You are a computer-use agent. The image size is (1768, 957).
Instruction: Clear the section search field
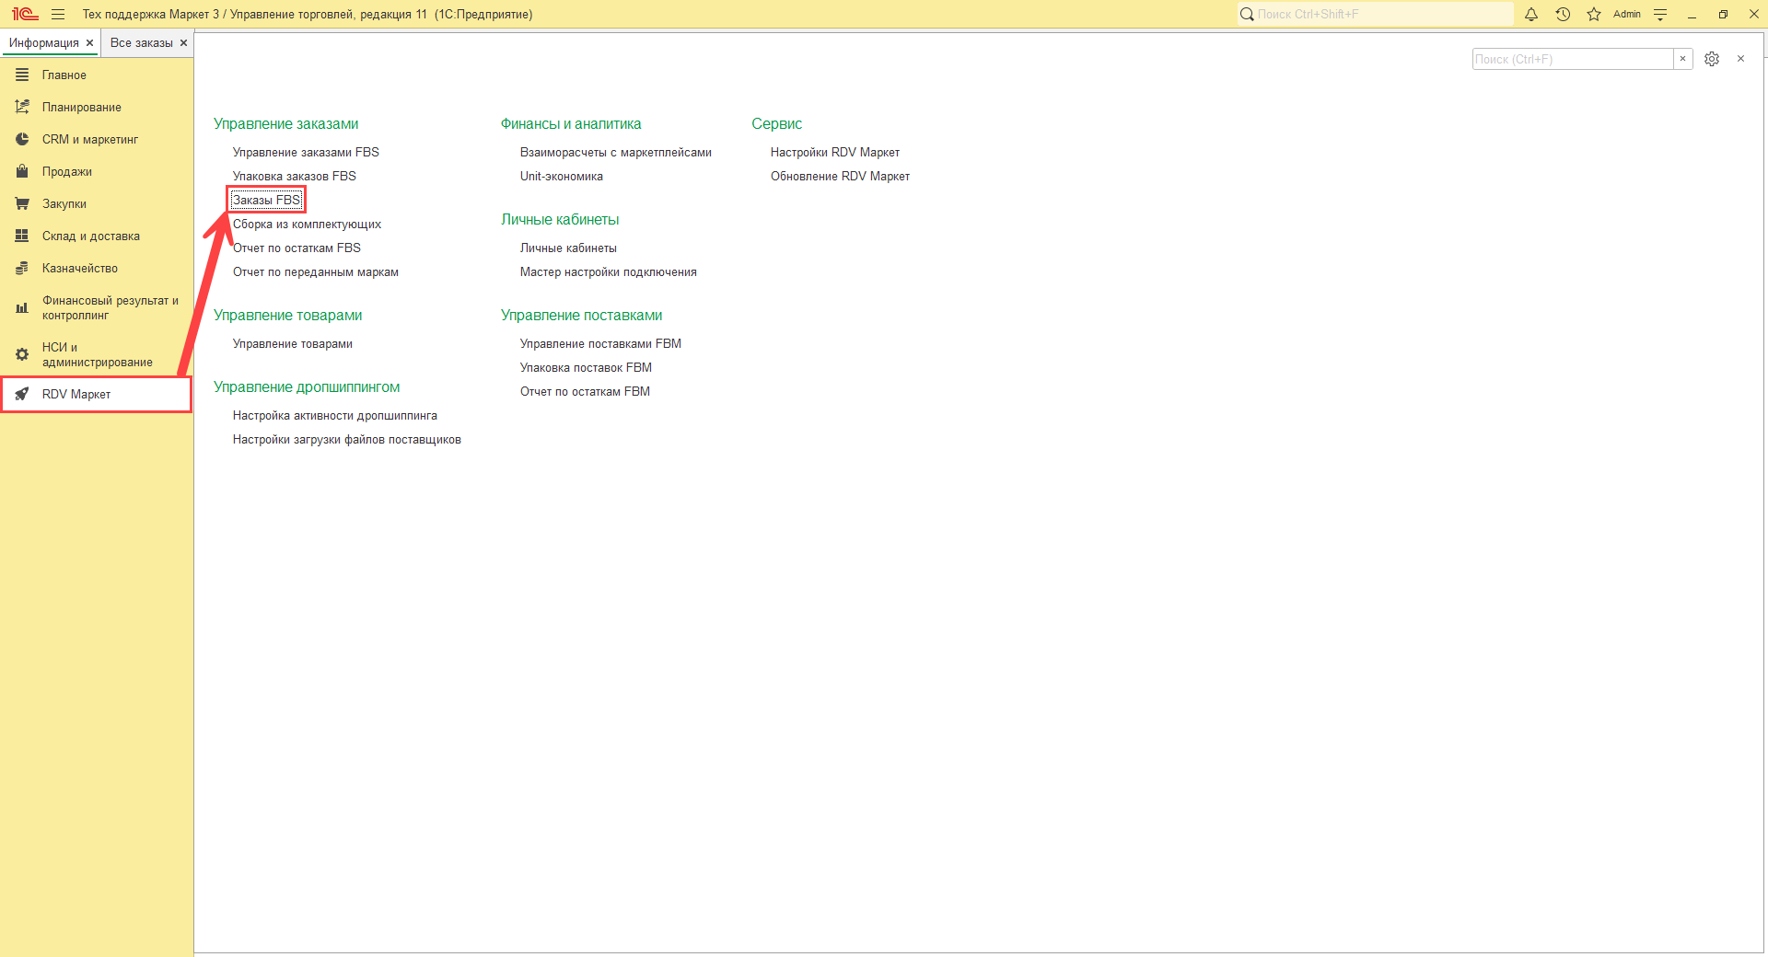1683,59
